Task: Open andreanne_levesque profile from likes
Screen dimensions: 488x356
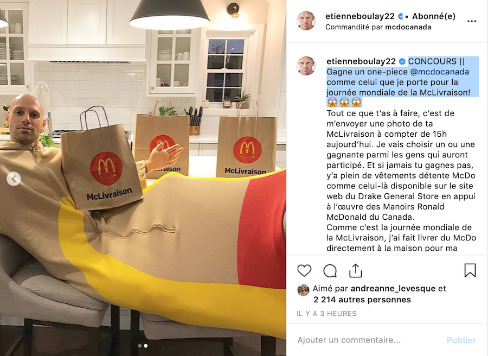Action: 393,288
